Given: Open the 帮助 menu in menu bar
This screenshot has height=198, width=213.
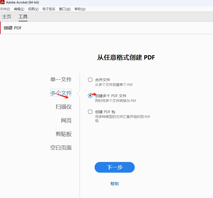Looking at the screenshot, I should tap(80, 9).
